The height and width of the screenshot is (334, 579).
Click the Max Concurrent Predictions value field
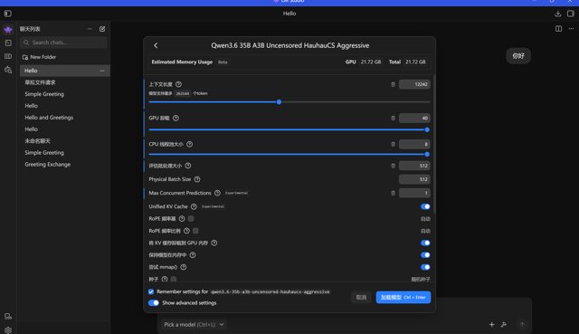414,193
